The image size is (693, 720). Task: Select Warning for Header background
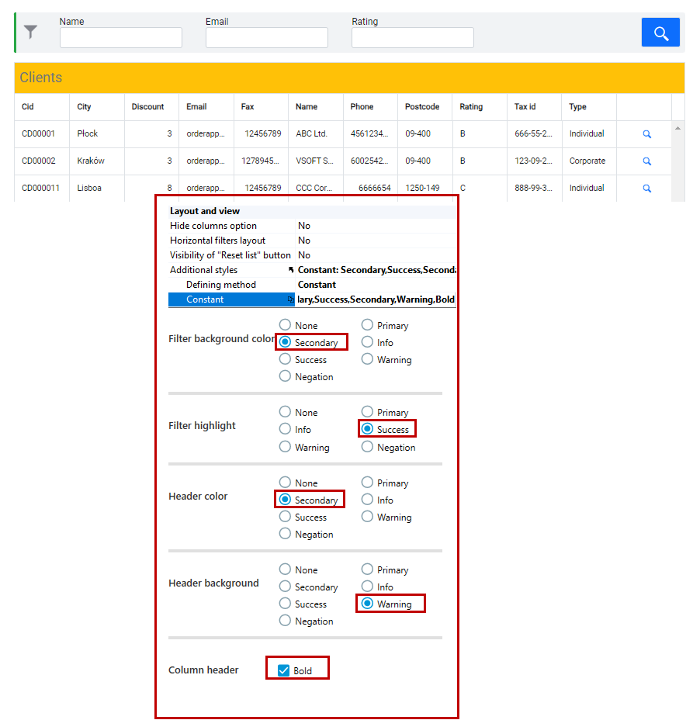click(367, 604)
